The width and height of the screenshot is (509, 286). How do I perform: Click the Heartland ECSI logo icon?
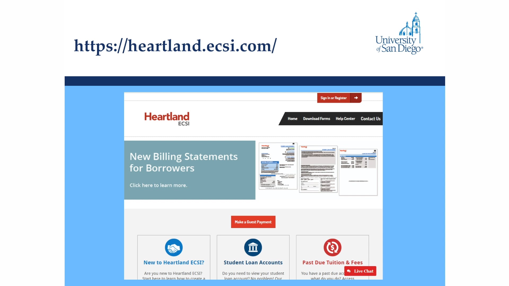(167, 118)
